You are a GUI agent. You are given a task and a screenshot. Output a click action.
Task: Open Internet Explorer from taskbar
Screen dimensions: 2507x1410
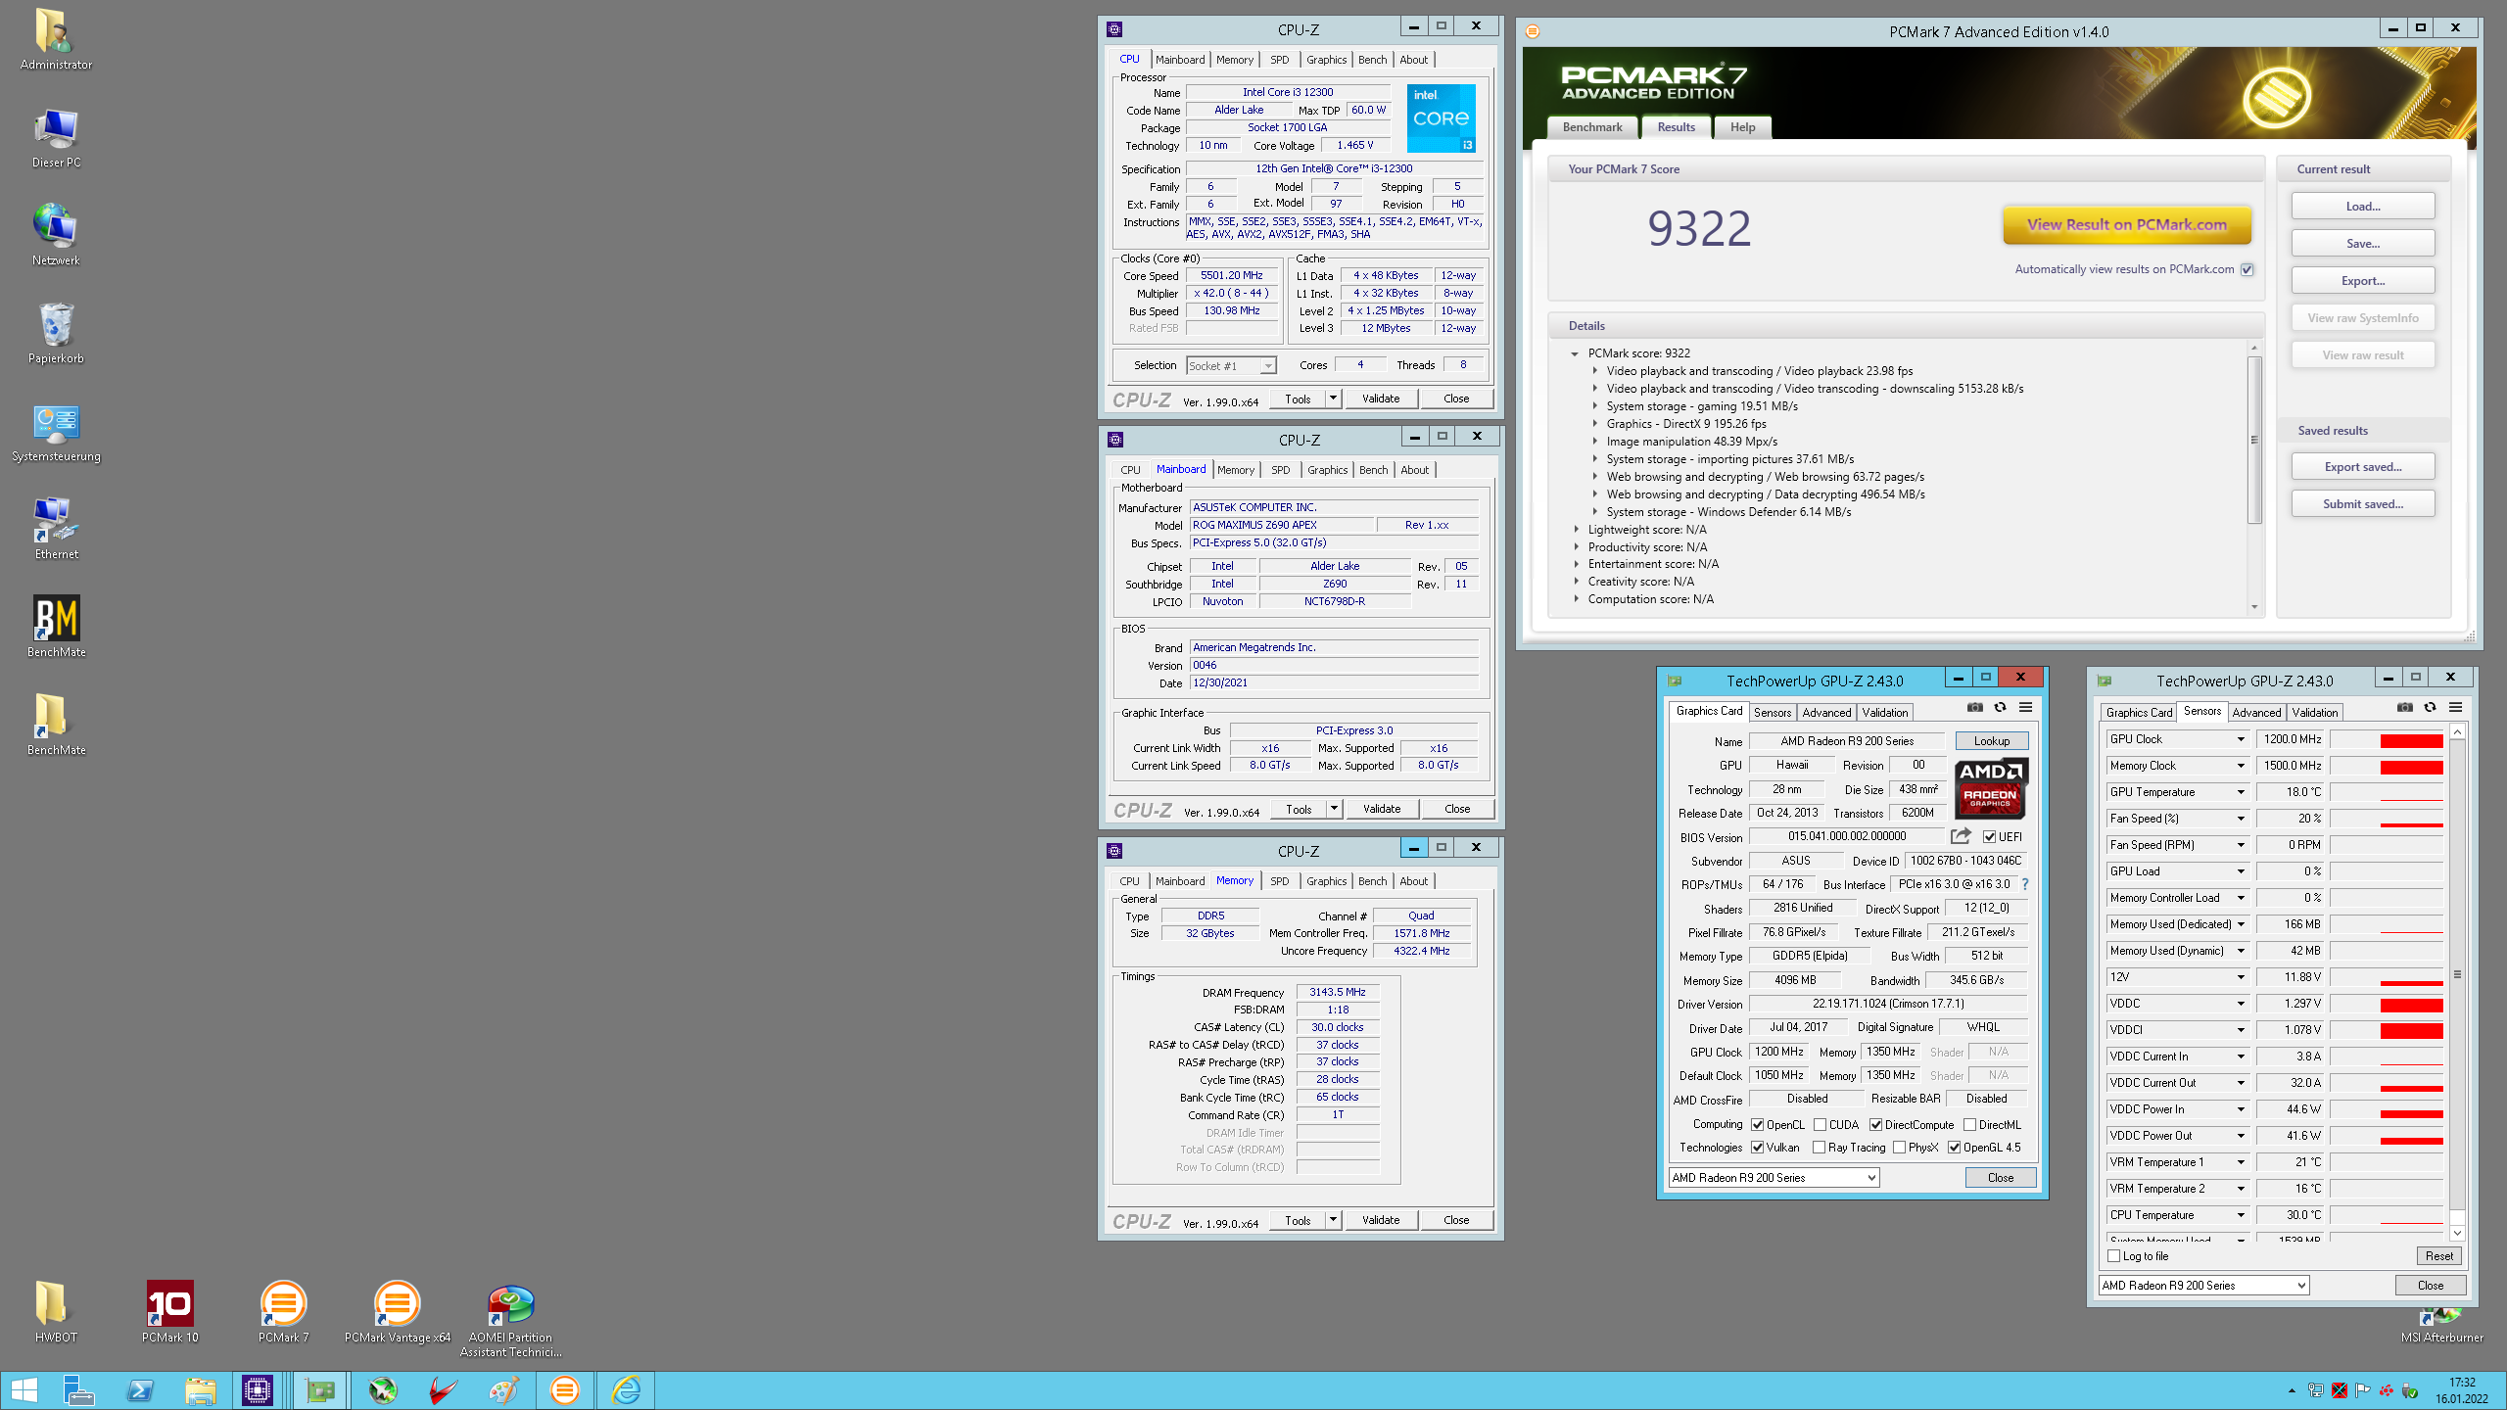coord(626,1389)
